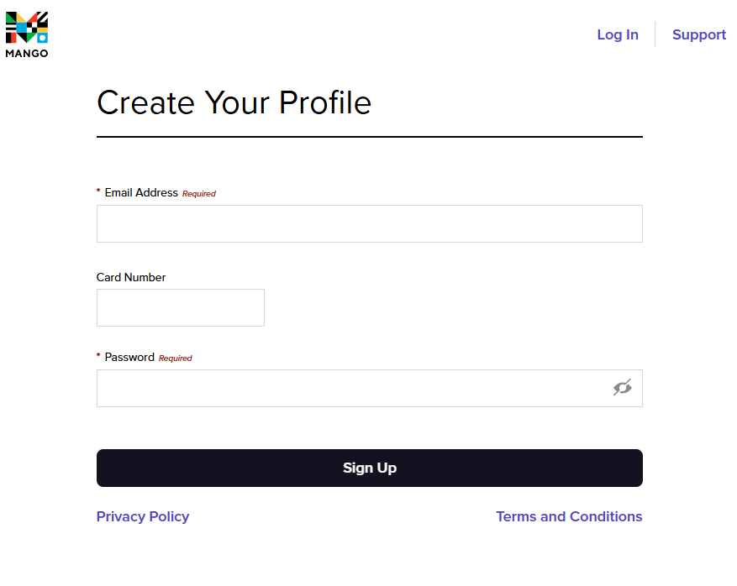737x586 pixels.
Task: Click the divider line under the heading
Action: pos(369,136)
